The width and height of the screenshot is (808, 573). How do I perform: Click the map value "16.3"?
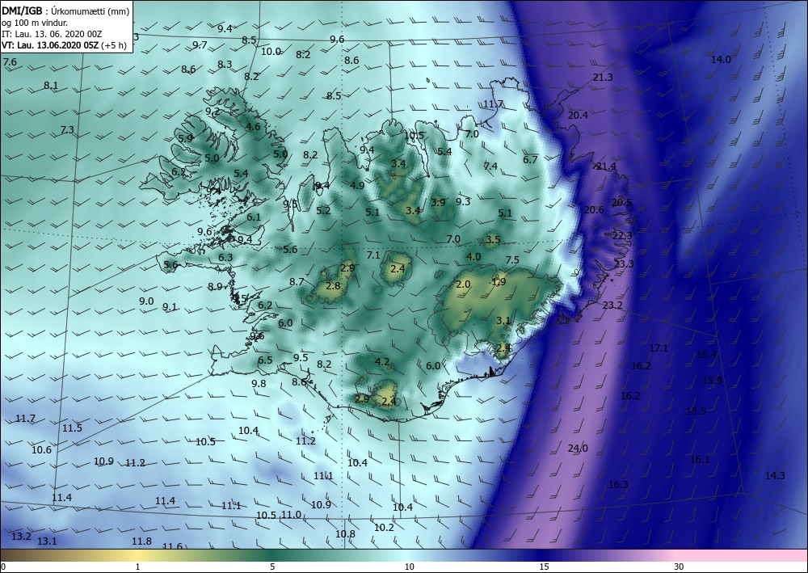coord(618,484)
